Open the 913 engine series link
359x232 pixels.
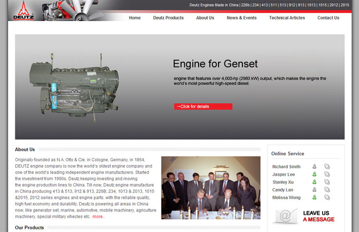(301, 5)
